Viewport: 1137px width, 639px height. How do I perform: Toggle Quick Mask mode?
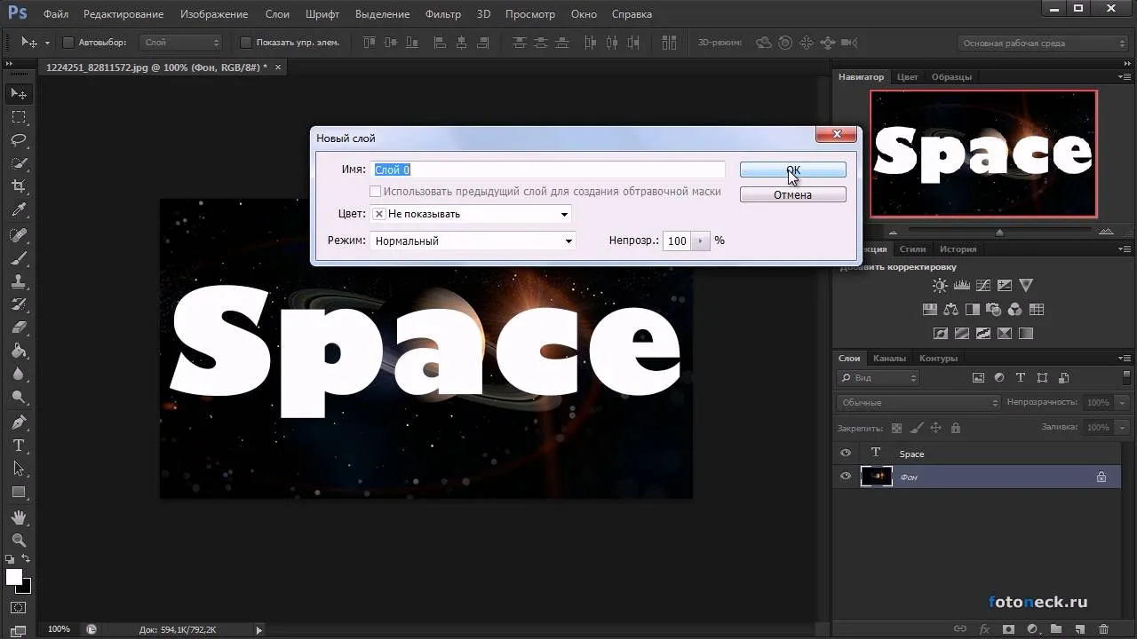coord(19,608)
